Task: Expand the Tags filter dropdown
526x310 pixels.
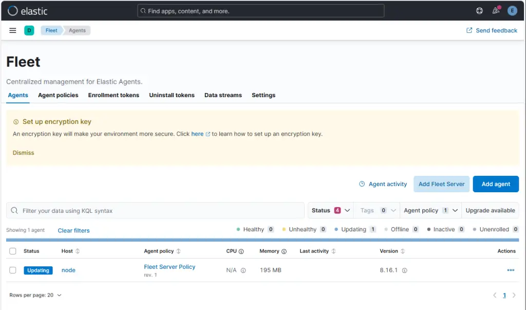Action: pyautogui.click(x=377, y=211)
